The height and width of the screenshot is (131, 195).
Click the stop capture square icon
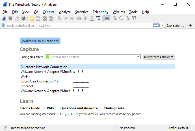[10, 18]
